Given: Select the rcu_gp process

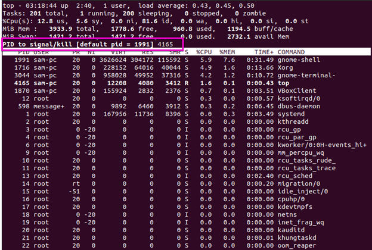Looking at the screenshot, I should tap(186, 130).
